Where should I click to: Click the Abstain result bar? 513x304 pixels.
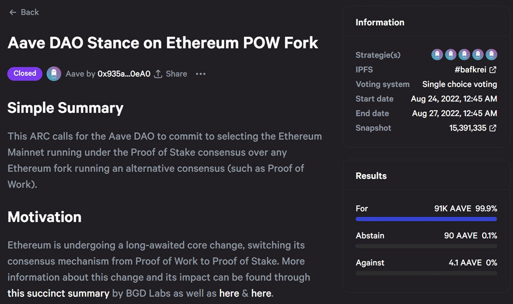[x=426, y=246]
